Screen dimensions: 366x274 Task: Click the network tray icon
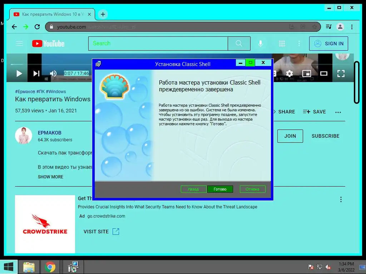319,267
